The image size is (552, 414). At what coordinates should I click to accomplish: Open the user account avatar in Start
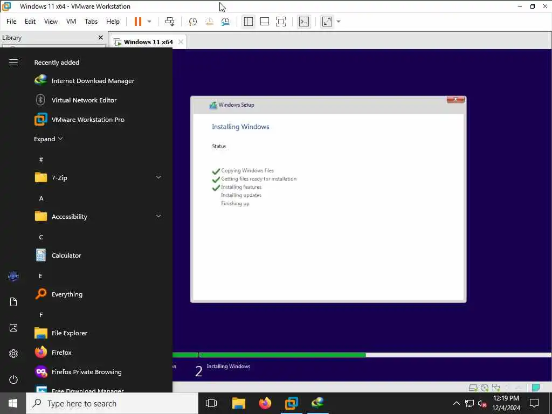point(13,276)
